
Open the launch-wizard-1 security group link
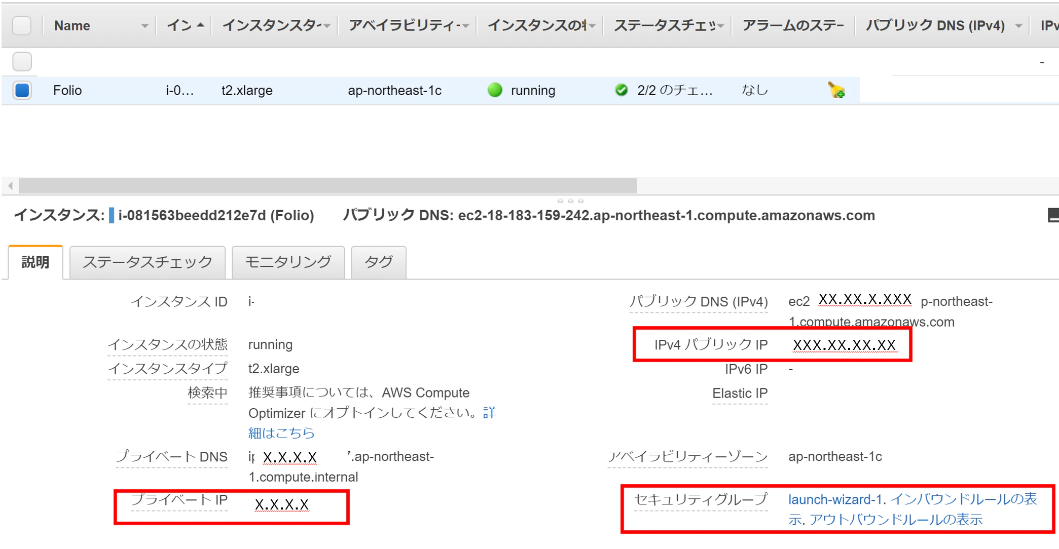click(x=835, y=499)
